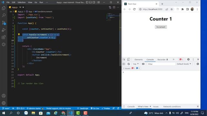The height and width of the screenshot is (116, 207).
Task: Open File Explorer from taskbar
Action: pos(33,113)
